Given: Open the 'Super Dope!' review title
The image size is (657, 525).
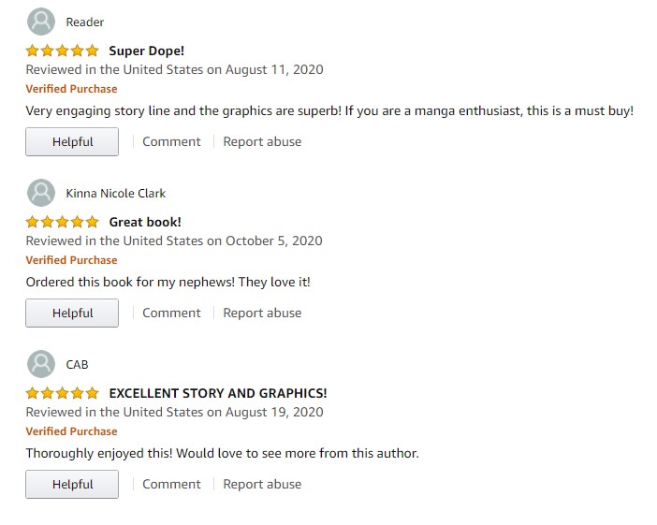Looking at the screenshot, I should (x=147, y=51).
